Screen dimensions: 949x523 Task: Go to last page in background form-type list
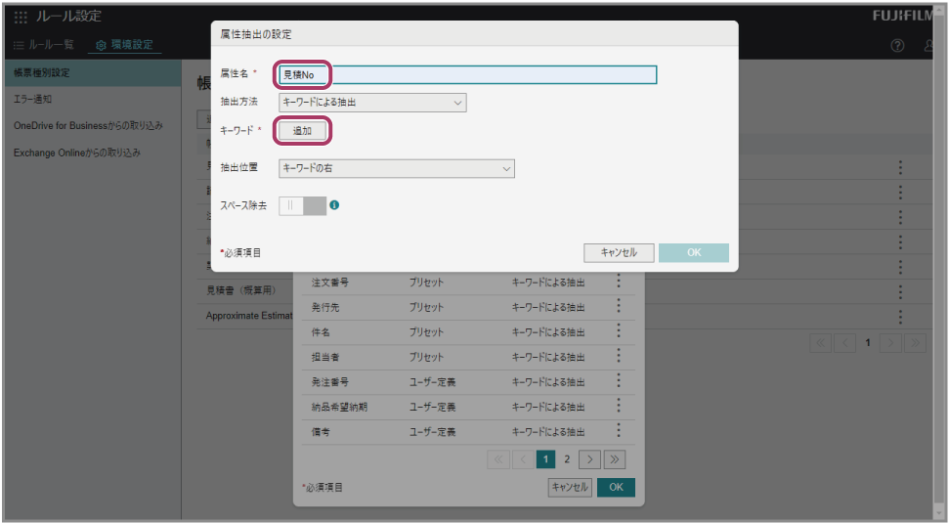[x=915, y=343]
